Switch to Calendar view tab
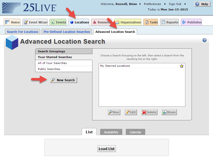Viewport: 213px width, 160px height. [136, 132]
